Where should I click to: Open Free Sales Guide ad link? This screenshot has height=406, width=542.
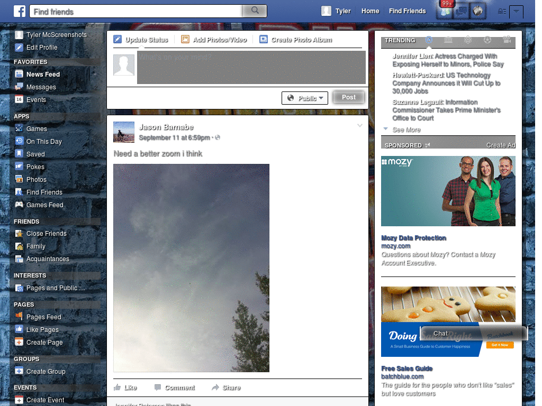[406, 368]
